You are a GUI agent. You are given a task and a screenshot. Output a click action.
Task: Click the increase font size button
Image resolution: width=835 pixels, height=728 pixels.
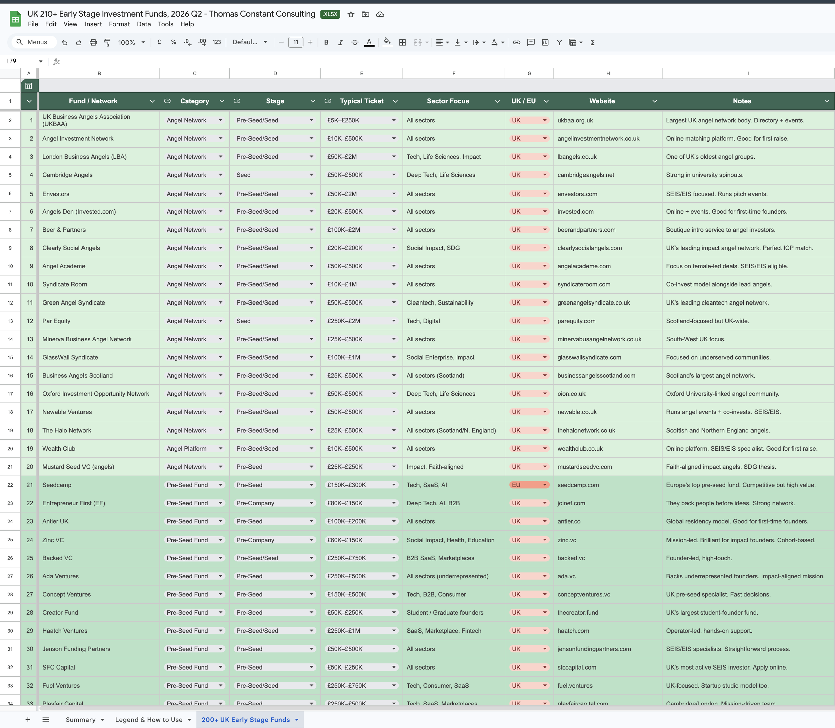(310, 42)
